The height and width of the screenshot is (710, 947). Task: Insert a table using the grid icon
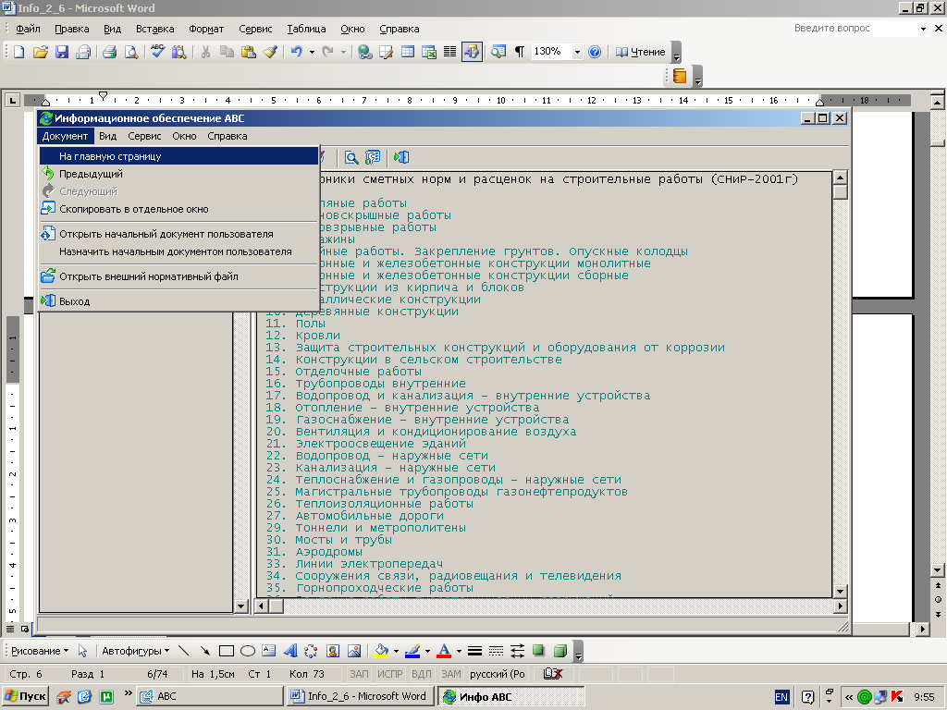coord(408,52)
